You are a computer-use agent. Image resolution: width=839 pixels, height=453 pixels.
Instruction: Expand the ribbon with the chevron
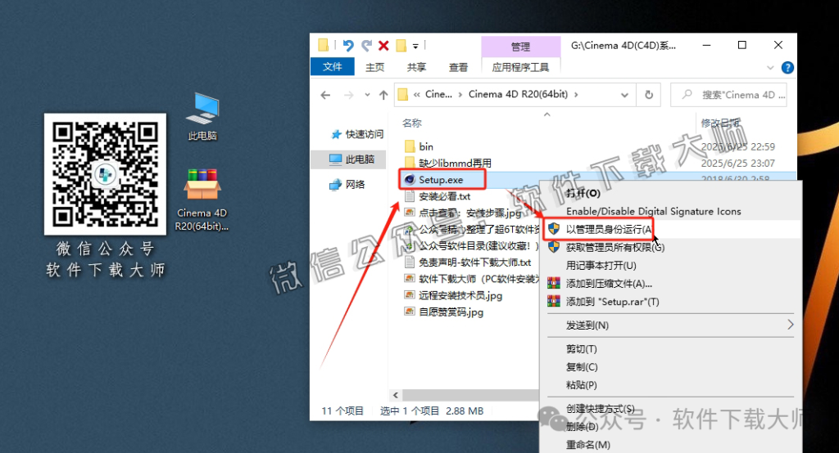pos(770,68)
